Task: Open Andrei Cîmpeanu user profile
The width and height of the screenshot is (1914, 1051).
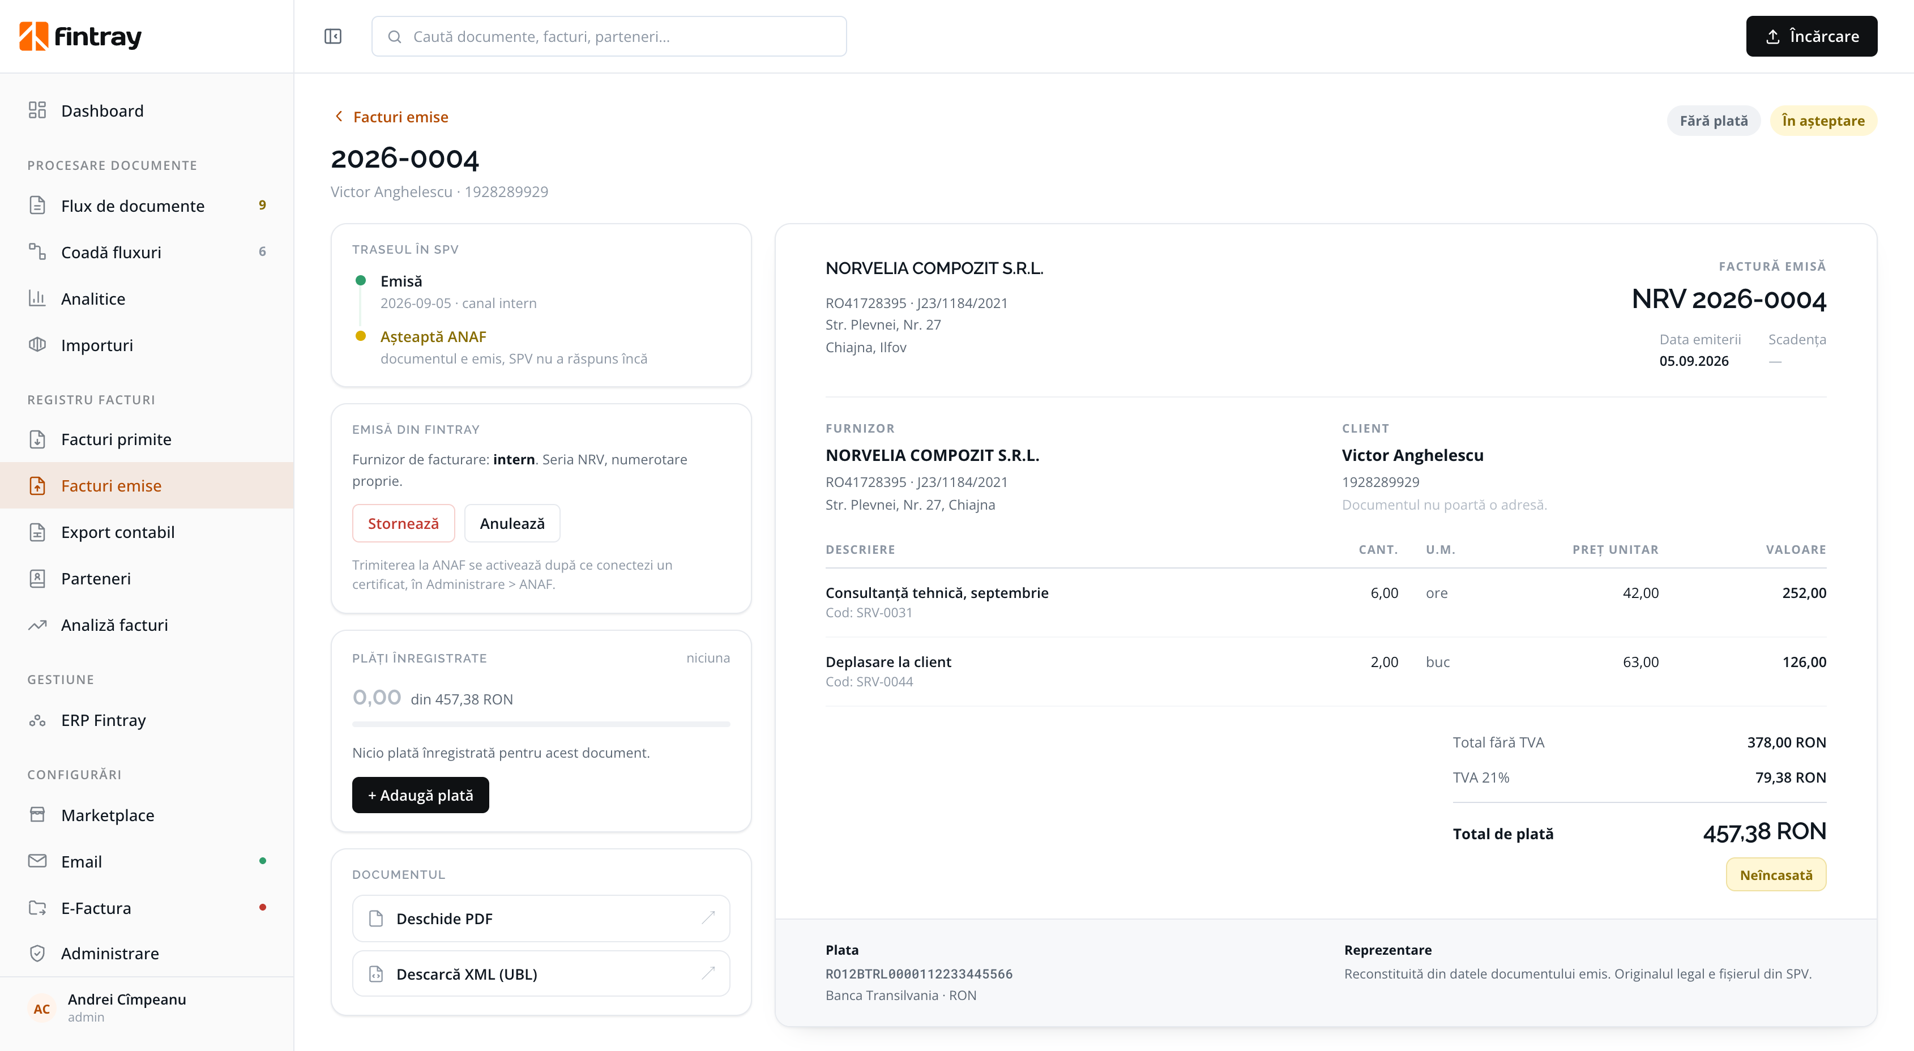Action: pos(147,1007)
